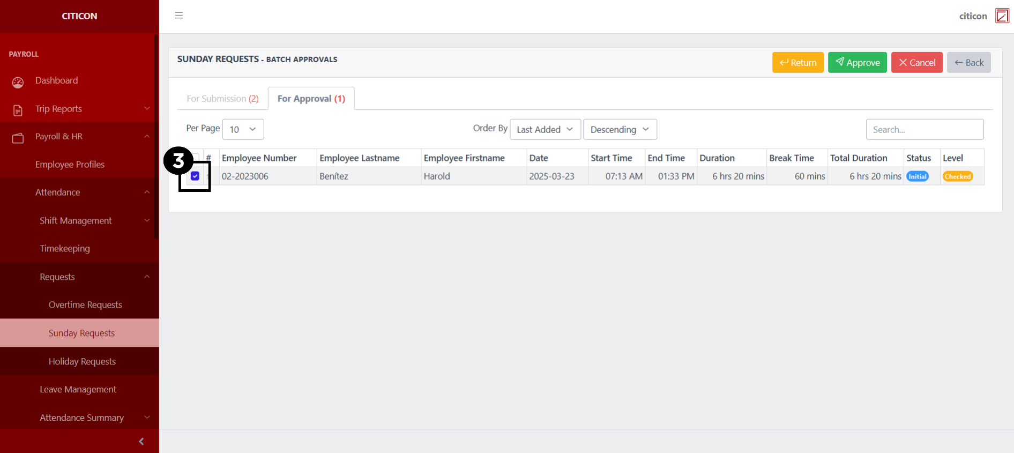Open the Descending sort dropdown
The height and width of the screenshot is (453, 1014).
[620, 129]
